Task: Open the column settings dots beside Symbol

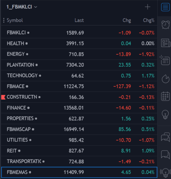Action: 4,20
